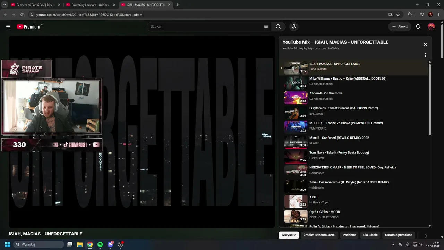Open YouTube notifications bell
Screen dimensions: 444x250
(x=418, y=27)
